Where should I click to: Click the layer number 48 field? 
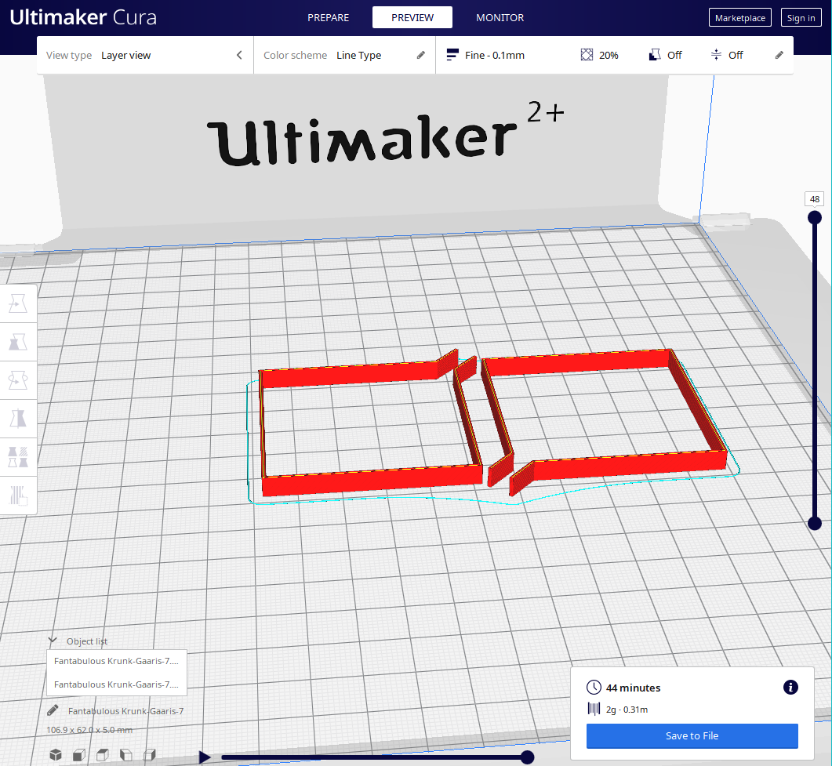[x=815, y=199]
